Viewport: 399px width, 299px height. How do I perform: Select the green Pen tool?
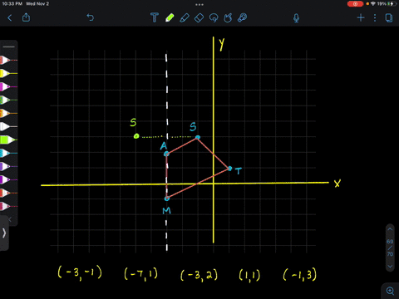pyautogui.click(x=170, y=17)
